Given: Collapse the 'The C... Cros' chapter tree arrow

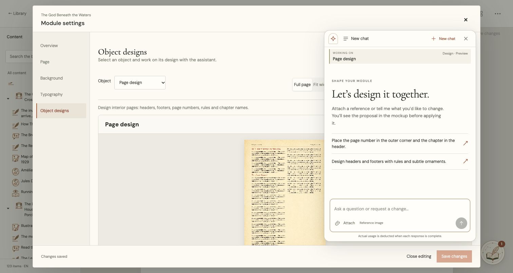Looking at the screenshot, I should 8,99.
